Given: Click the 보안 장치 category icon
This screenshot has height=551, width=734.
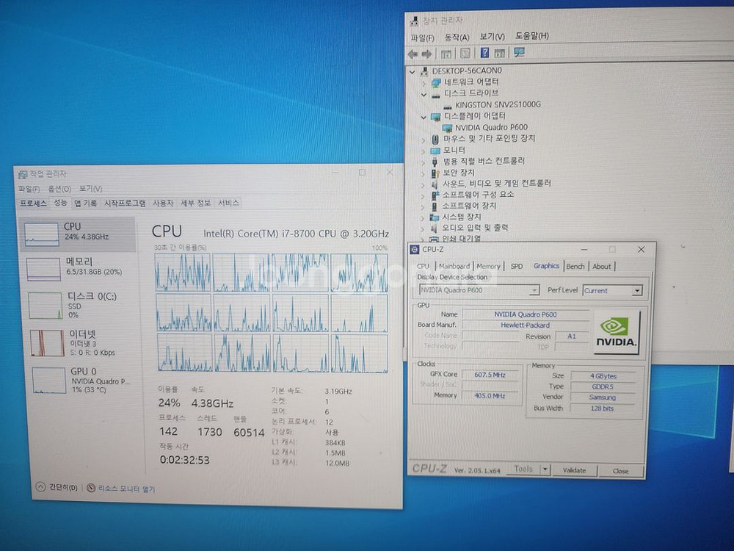Looking at the screenshot, I should point(435,173).
